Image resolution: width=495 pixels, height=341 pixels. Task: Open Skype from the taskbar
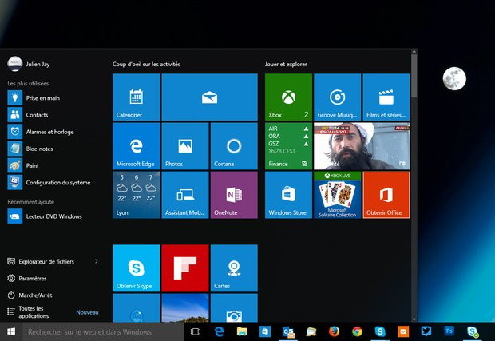point(380,332)
